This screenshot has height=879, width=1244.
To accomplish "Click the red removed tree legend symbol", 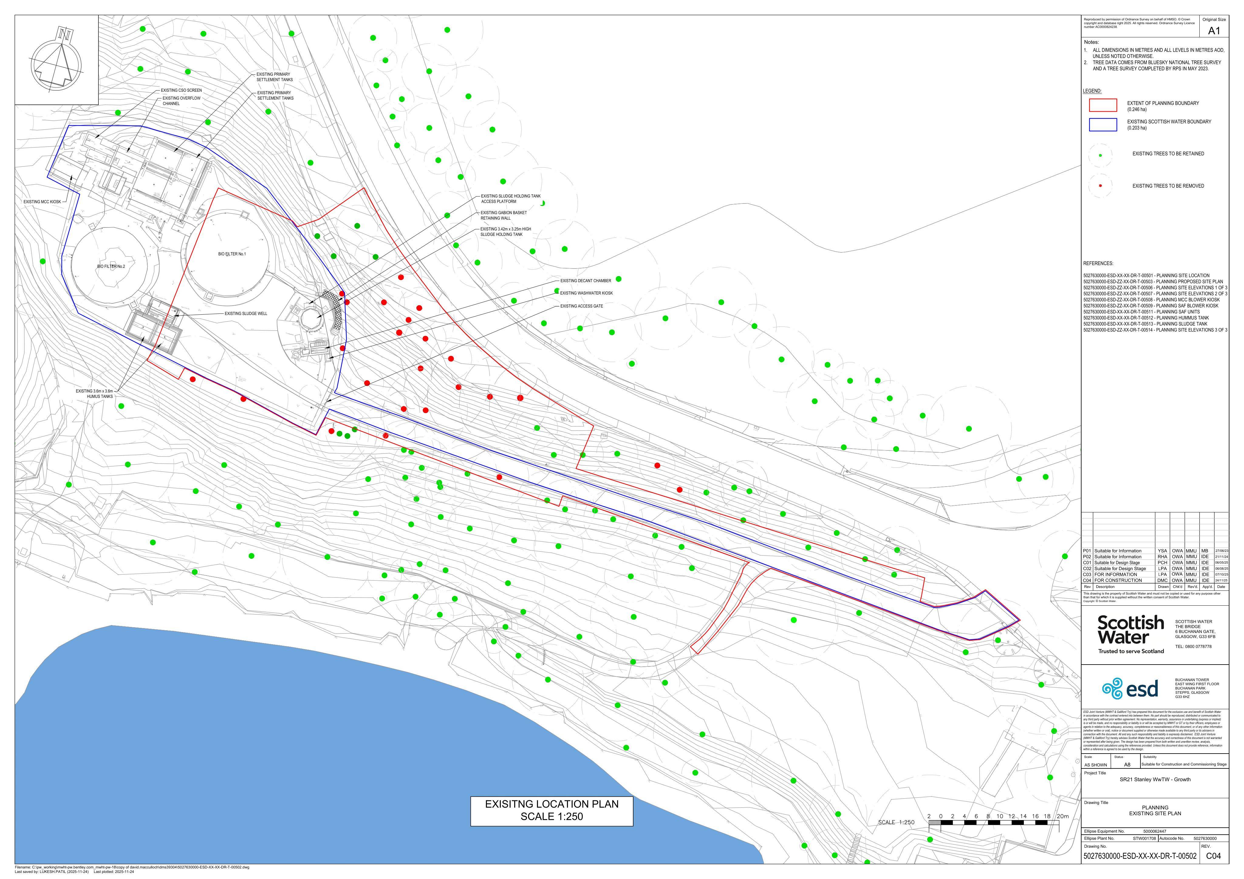I will tap(1100, 186).
